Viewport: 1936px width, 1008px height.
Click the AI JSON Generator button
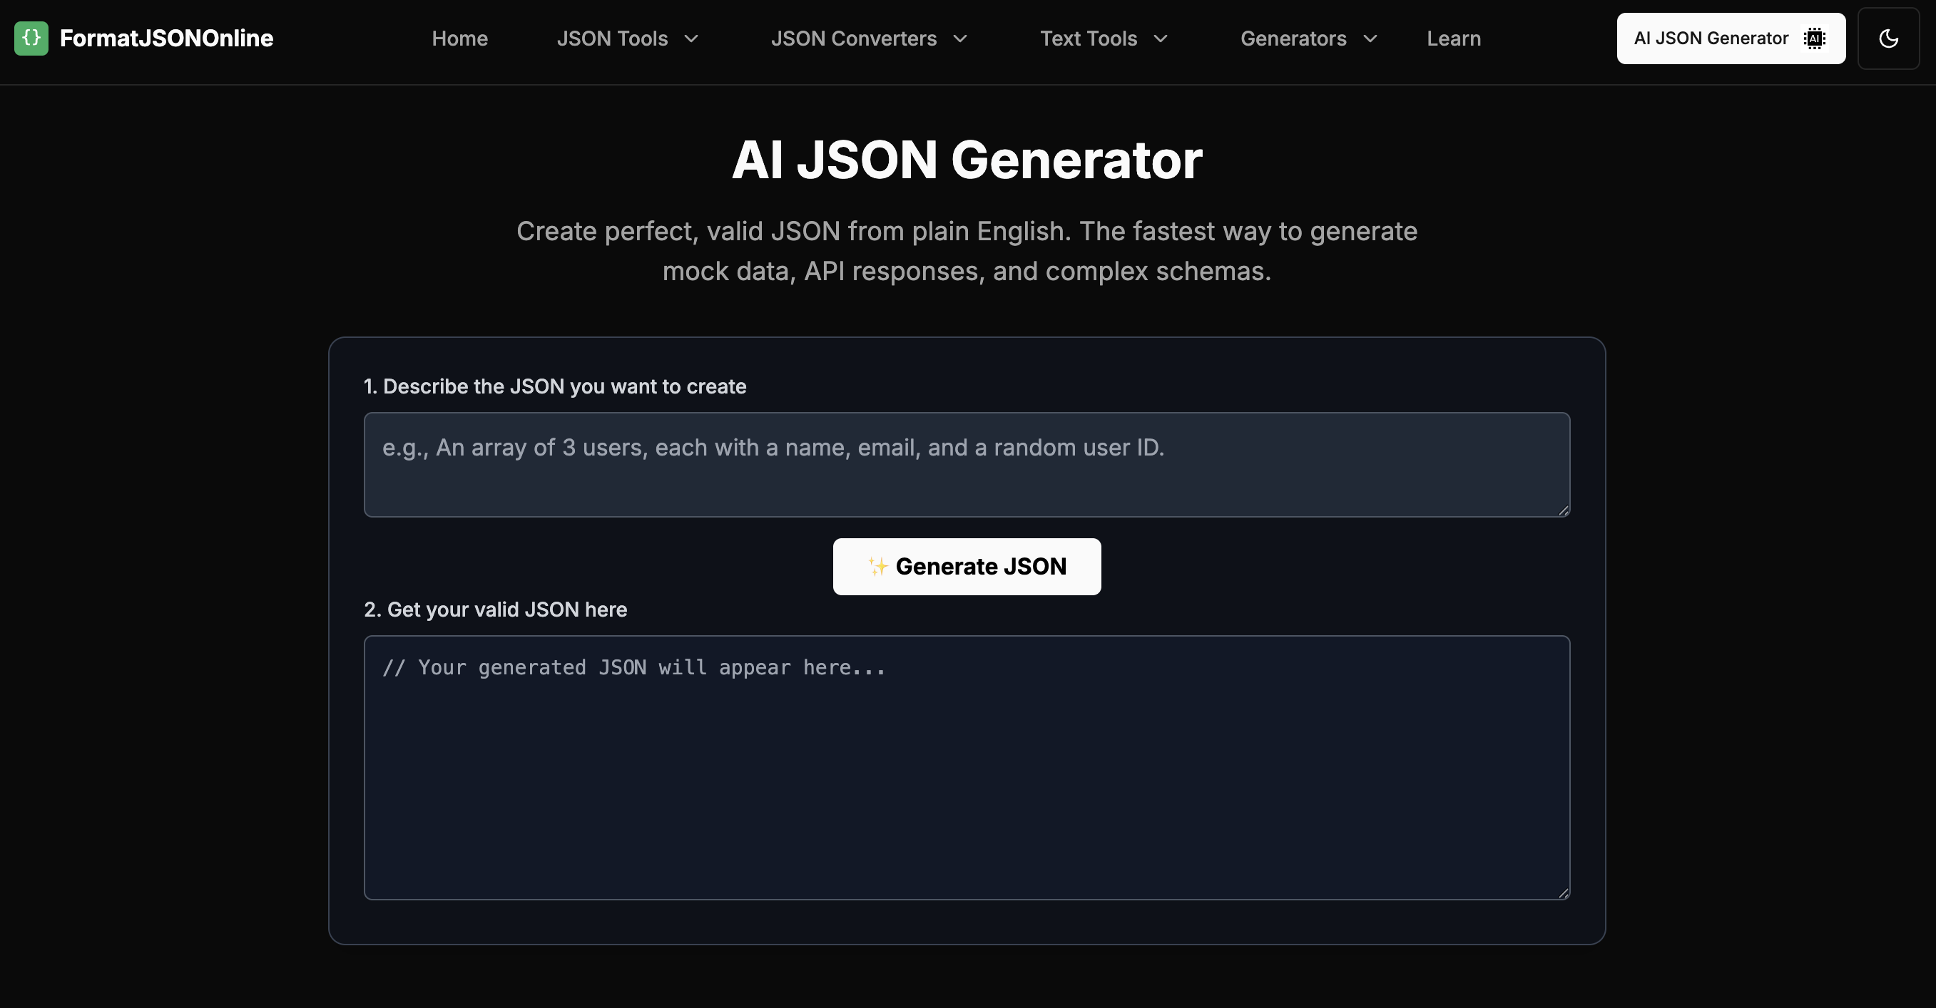[x=1731, y=38]
